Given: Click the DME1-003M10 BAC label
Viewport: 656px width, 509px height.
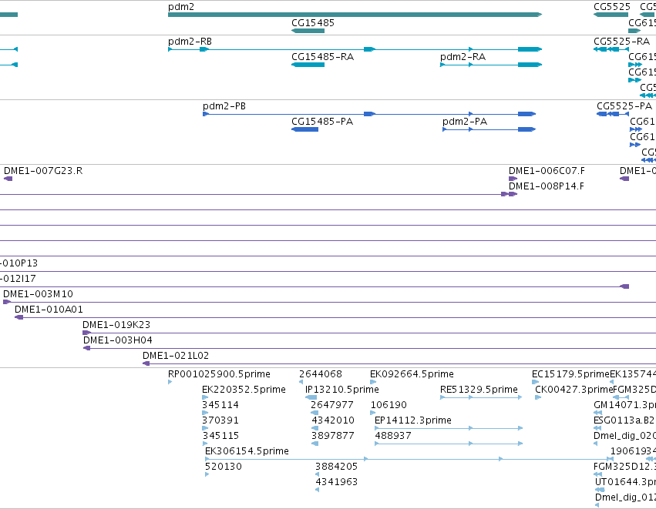Looking at the screenshot, I should [x=38, y=294].
